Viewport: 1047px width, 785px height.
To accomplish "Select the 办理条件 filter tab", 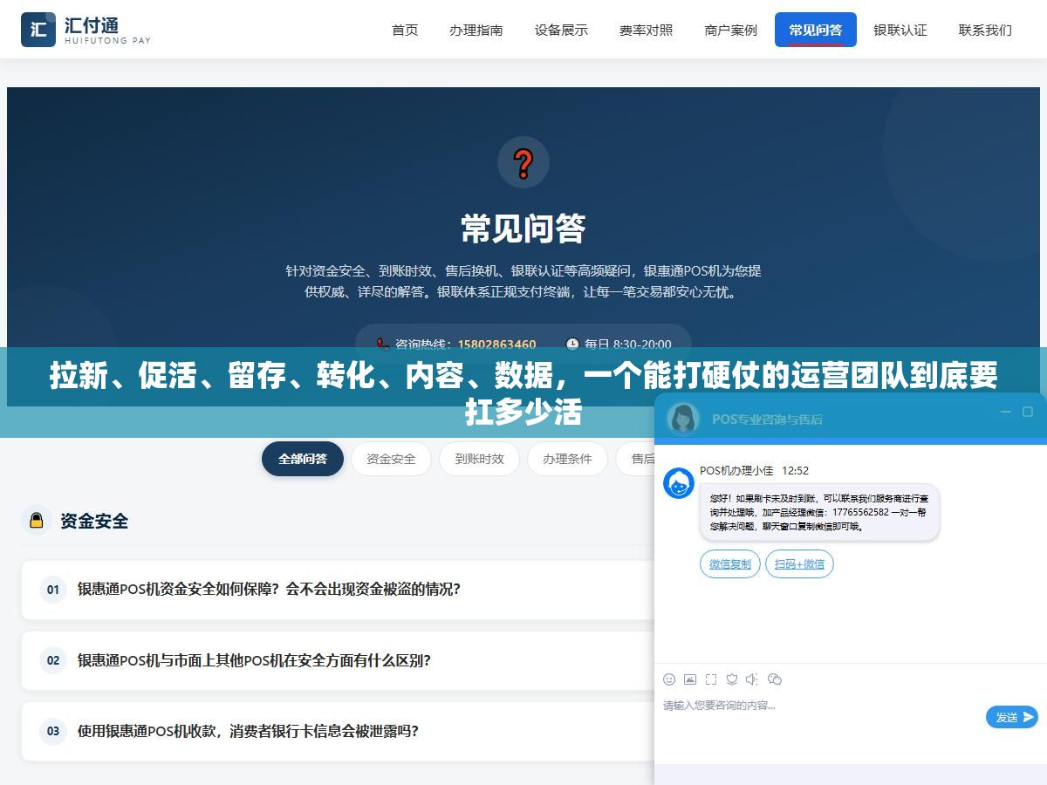I will 567,459.
